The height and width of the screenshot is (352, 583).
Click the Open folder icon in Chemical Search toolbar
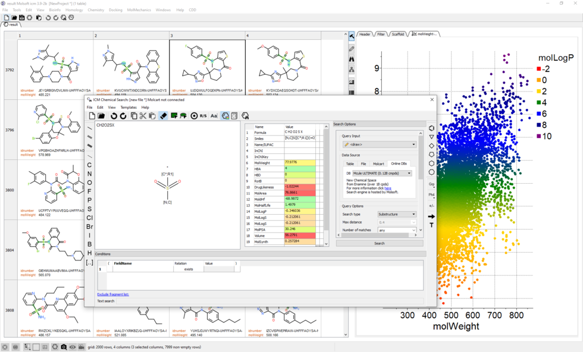pos(101,116)
